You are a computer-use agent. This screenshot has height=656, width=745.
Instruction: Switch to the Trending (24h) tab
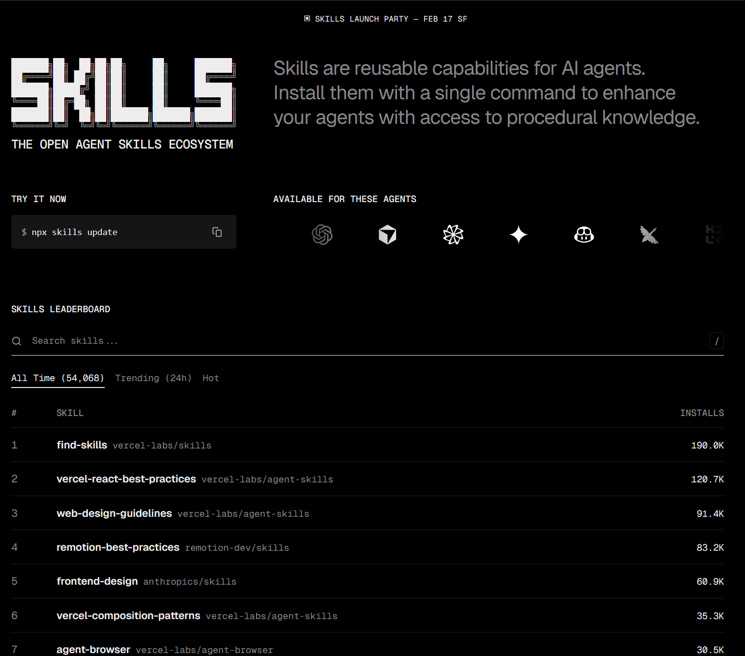tap(153, 378)
